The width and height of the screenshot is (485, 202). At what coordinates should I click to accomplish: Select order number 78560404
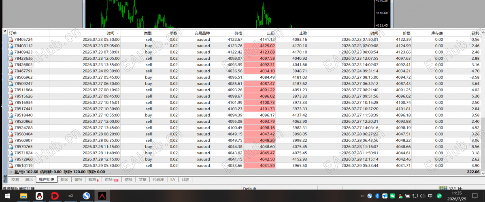coord(23,134)
